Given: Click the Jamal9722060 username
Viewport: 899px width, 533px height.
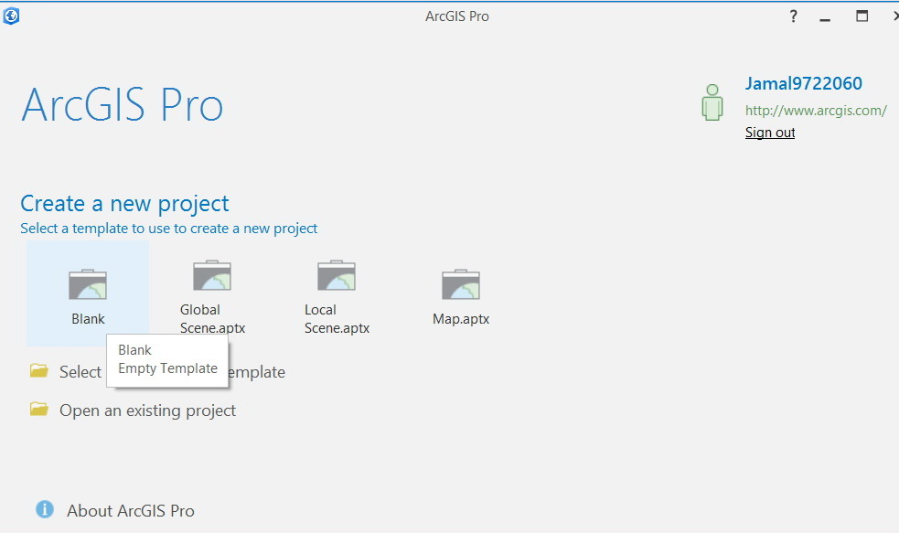Looking at the screenshot, I should click(x=803, y=84).
